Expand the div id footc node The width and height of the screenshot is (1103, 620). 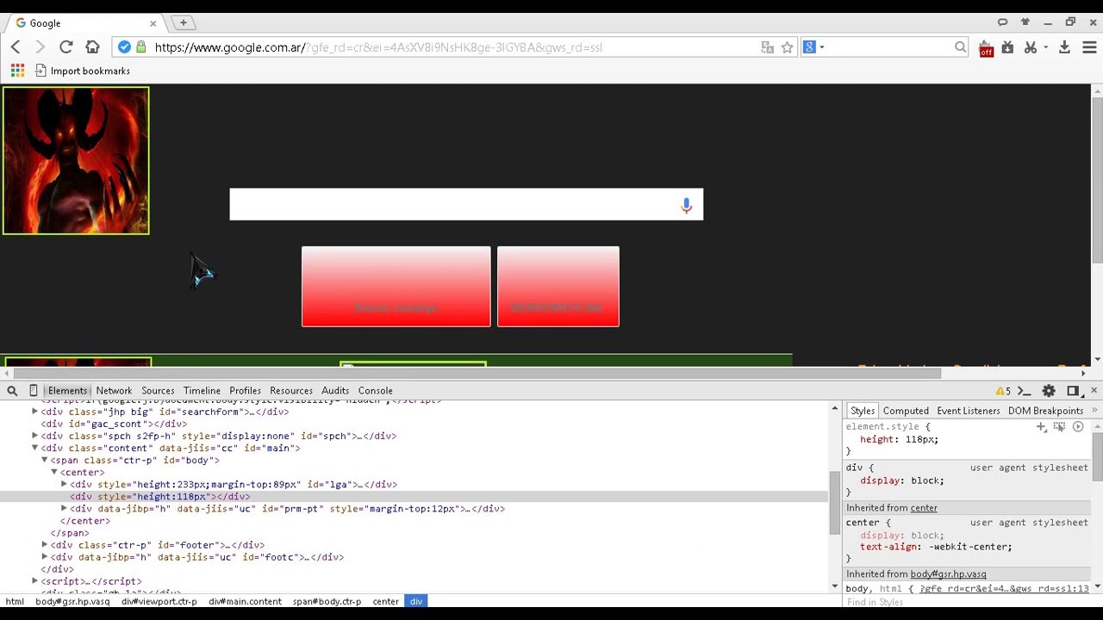[x=44, y=556]
